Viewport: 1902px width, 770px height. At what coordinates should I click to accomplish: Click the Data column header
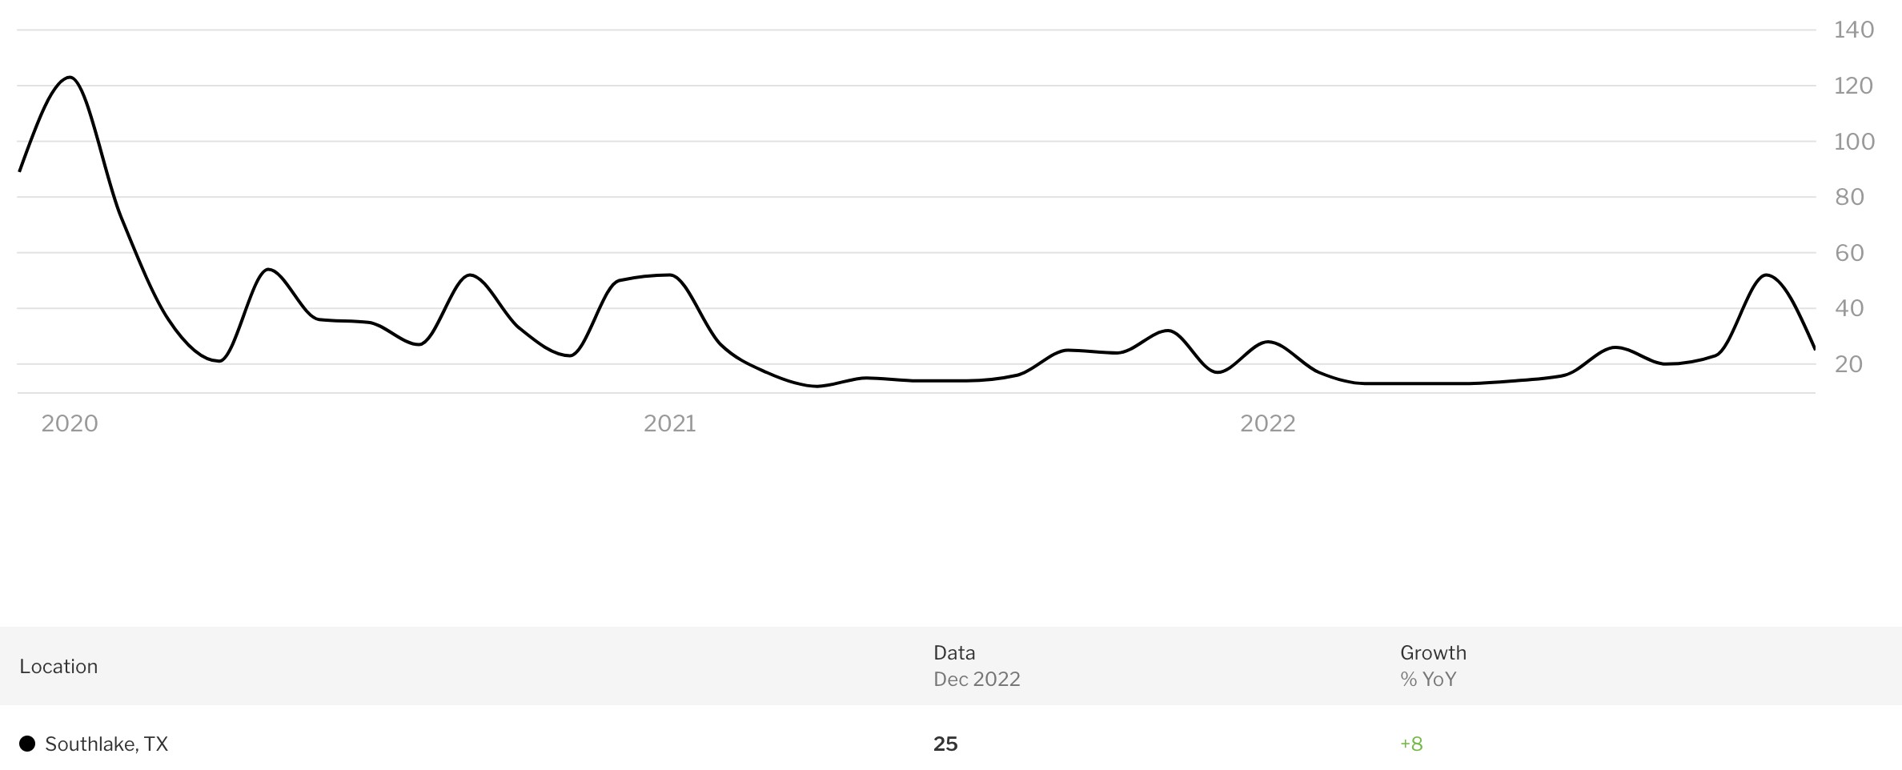point(954,652)
